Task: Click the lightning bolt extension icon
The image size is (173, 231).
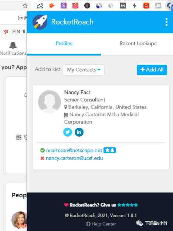Action: coord(135,6)
